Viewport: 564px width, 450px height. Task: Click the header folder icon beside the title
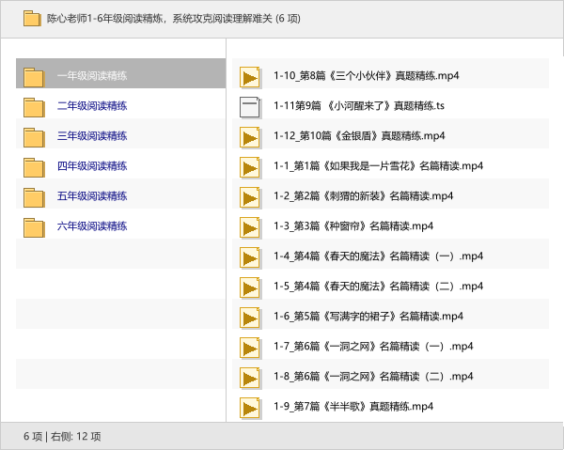[31, 18]
